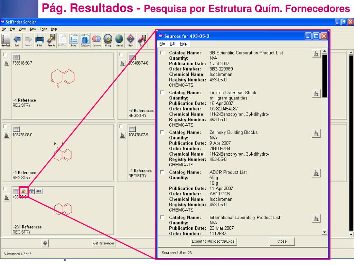Click the 738616-50-7 structure drawing

(x=63, y=78)
